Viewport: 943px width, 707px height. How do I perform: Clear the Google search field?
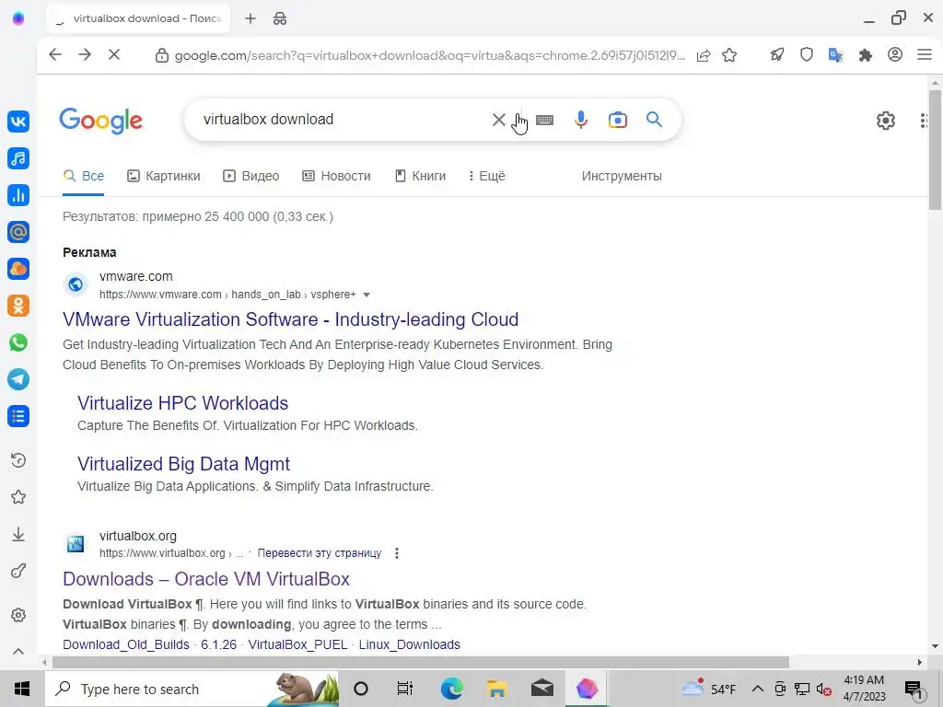(x=498, y=120)
